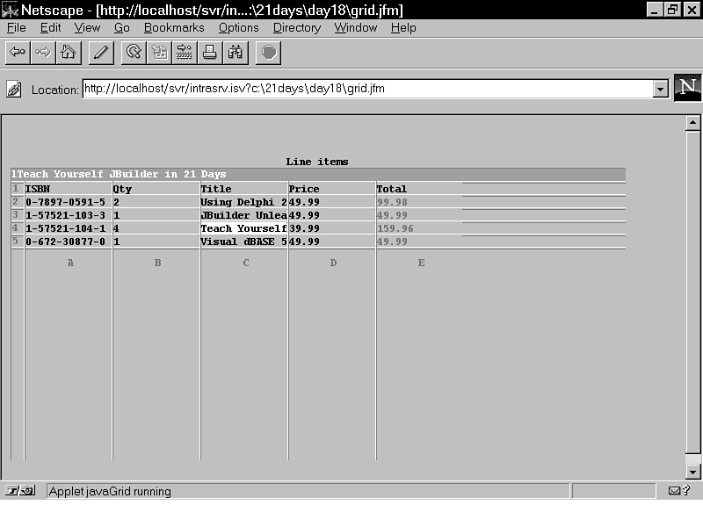
Task: Open the Help menu
Action: pos(403,28)
